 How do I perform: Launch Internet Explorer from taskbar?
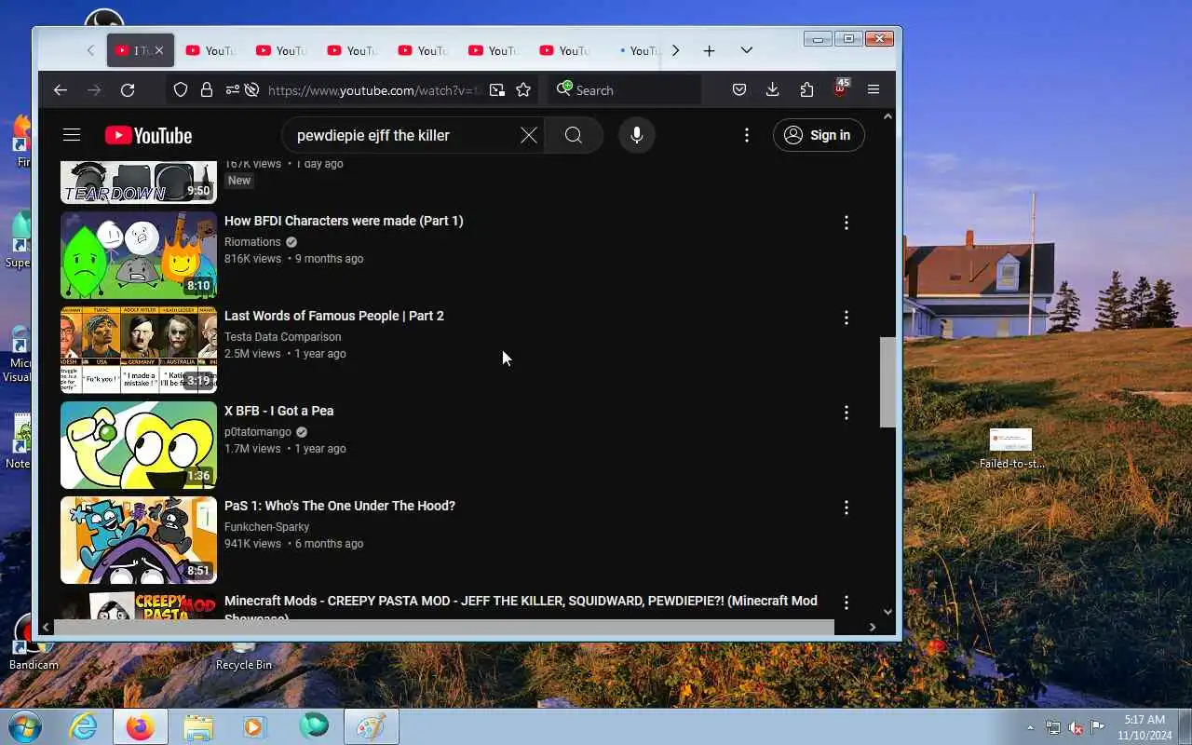pyautogui.click(x=83, y=726)
